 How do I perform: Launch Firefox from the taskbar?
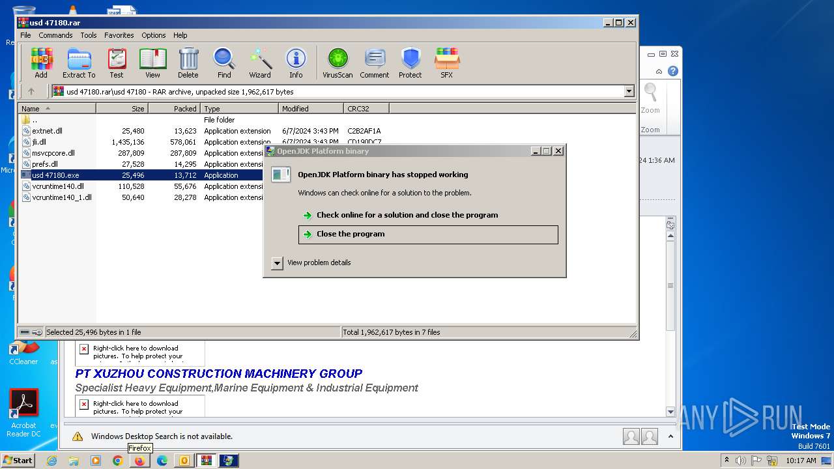pyautogui.click(x=139, y=461)
